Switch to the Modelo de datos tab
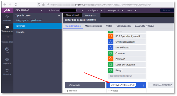The width and height of the screenshot is (177, 96). [93, 26]
